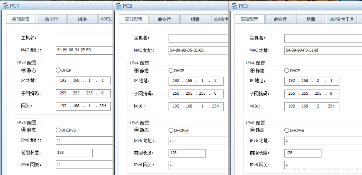Select 基础配置 tab on PC3
Viewport: 362px width, 175px height.
[x=249, y=19]
